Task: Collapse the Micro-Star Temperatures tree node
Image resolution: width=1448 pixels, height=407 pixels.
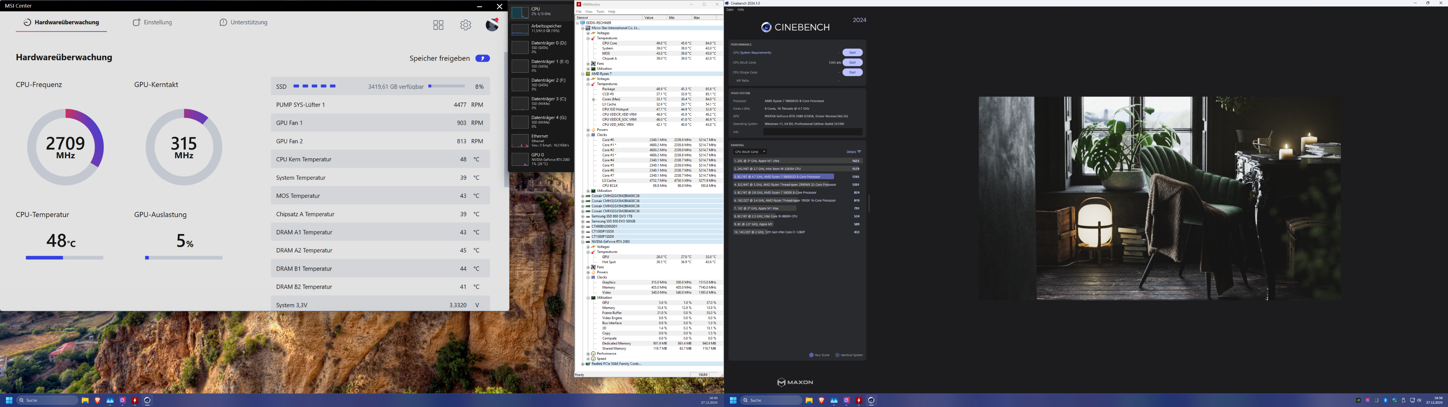Action: pos(588,38)
